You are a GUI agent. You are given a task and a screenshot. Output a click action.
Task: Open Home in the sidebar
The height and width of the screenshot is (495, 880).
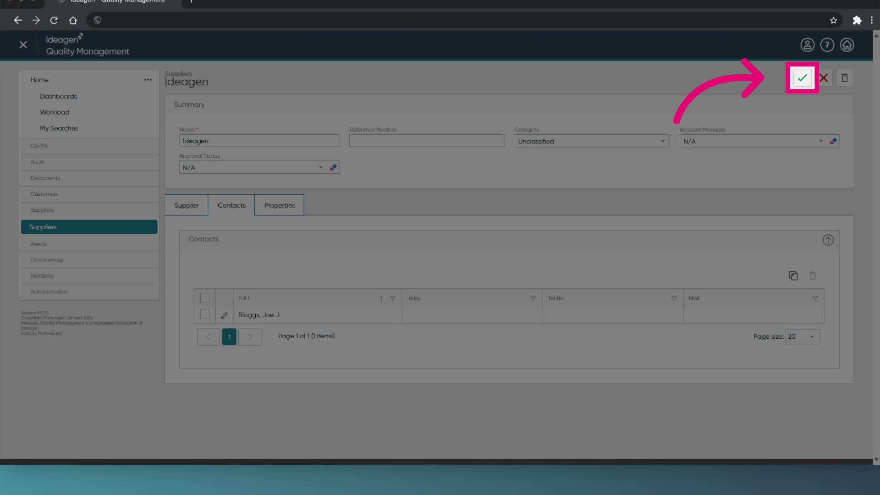click(x=39, y=80)
